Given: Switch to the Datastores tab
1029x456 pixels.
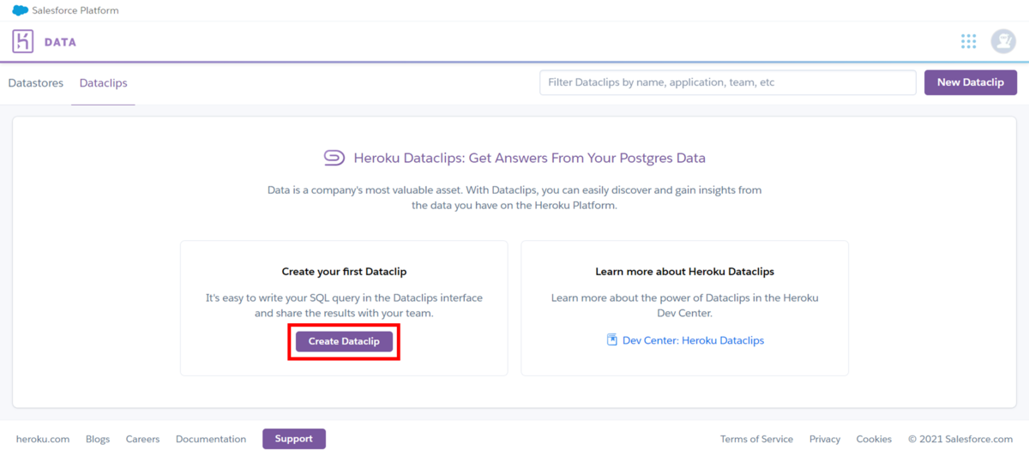Looking at the screenshot, I should click(36, 83).
